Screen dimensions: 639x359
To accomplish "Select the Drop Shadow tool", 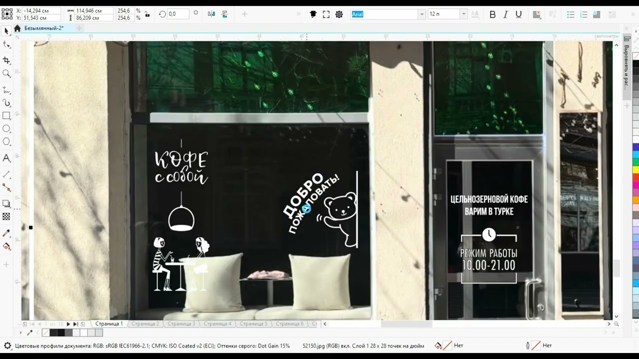I will [x=6, y=203].
